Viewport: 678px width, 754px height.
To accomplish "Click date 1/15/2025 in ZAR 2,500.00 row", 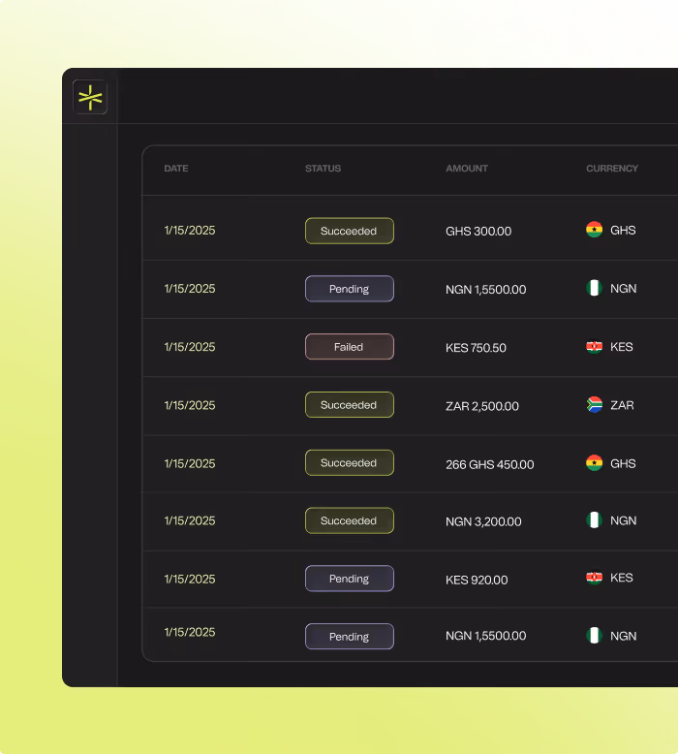I will coord(190,405).
